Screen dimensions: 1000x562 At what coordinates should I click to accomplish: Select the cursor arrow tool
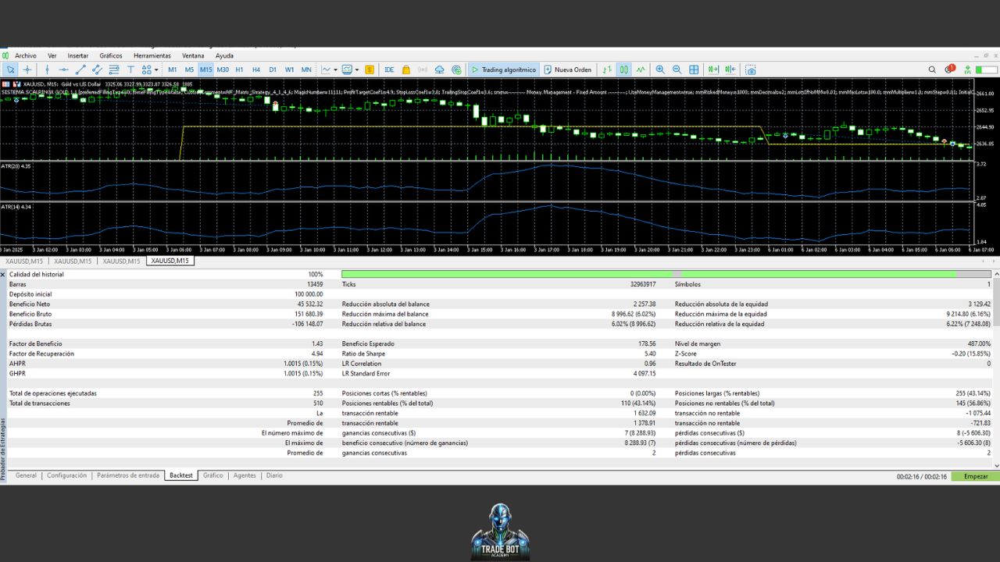11,69
